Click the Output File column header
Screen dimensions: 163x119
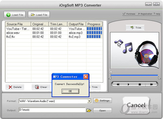[x=77, y=24]
